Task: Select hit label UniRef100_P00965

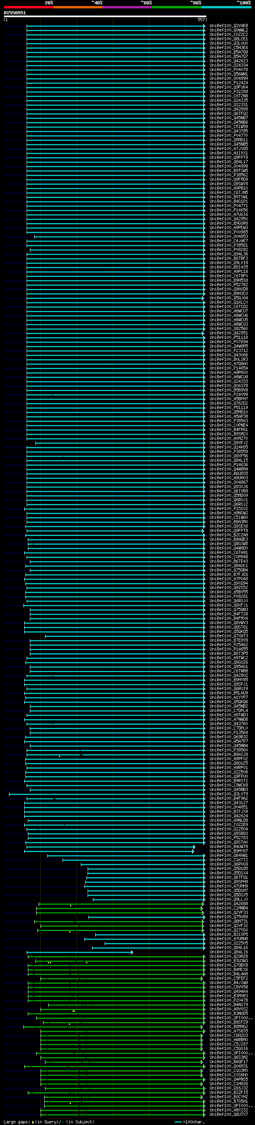Action: tap(228, 232)
